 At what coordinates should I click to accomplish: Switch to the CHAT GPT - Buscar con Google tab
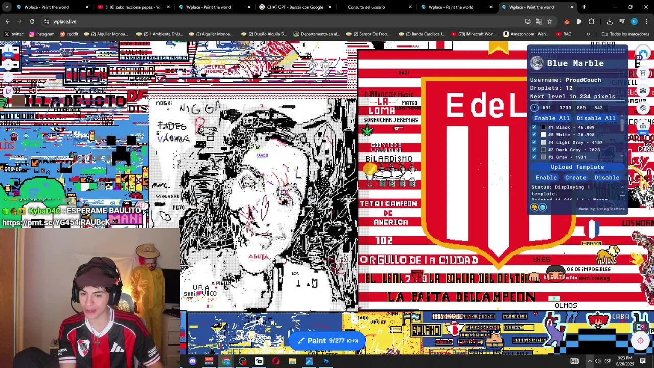295,7
